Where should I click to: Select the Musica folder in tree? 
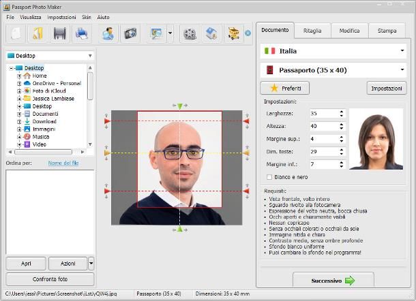click(41, 137)
